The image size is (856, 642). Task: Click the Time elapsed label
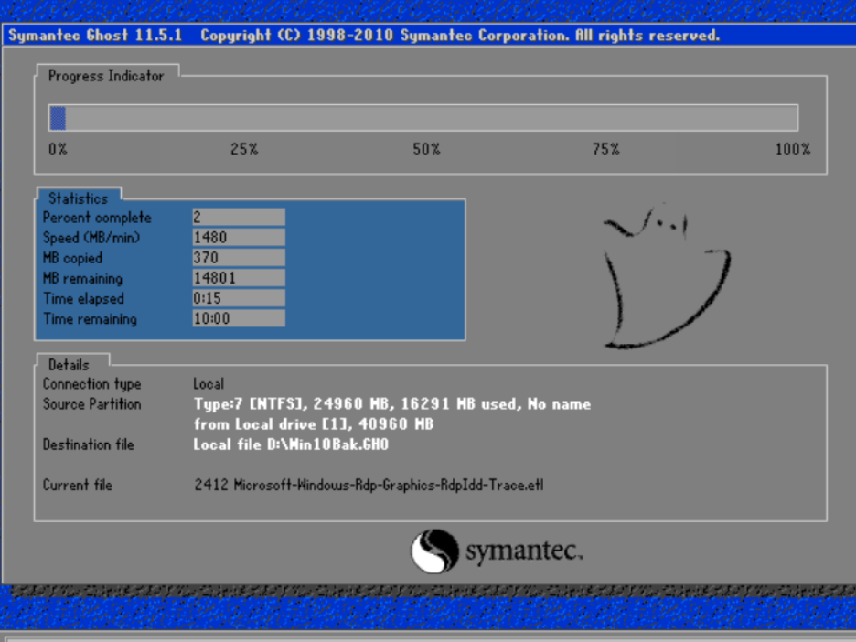[x=83, y=299]
